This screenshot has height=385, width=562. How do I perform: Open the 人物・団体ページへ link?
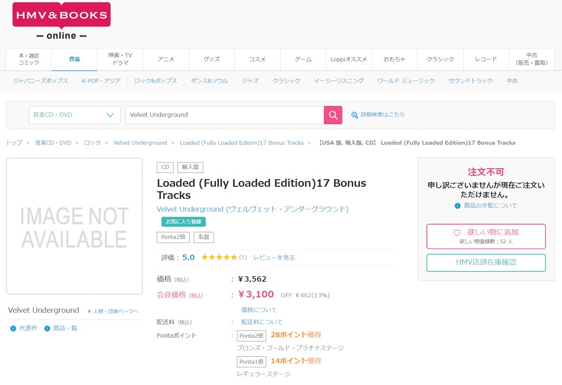116,311
